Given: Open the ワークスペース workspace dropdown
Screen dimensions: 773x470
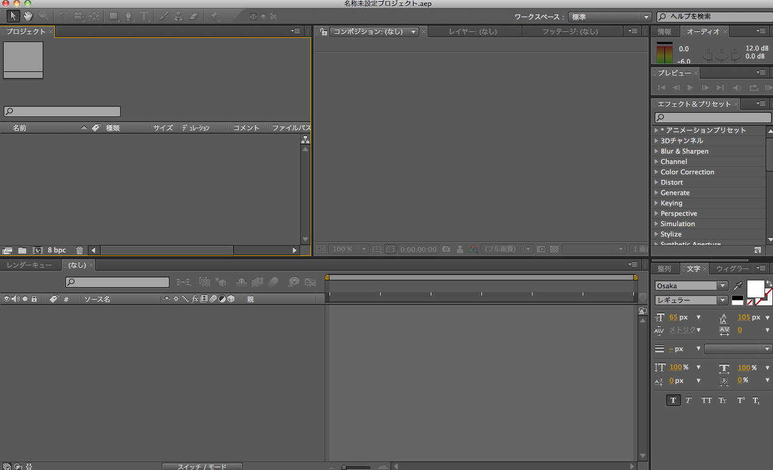Looking at the screenshot, I should [x=609, y=17].
